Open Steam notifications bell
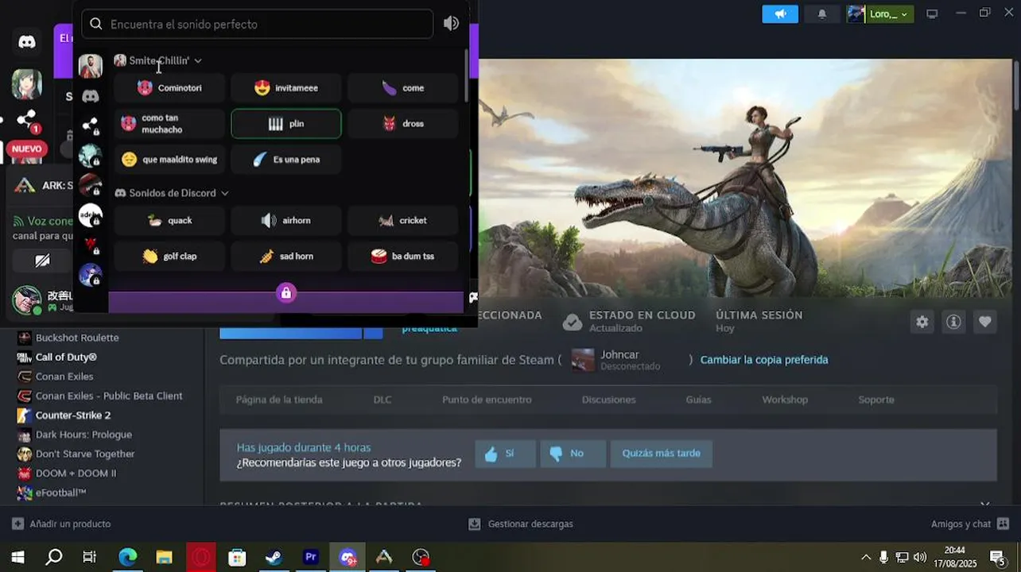This screenshot has height=572, width=1021. (x=822, y=14)
